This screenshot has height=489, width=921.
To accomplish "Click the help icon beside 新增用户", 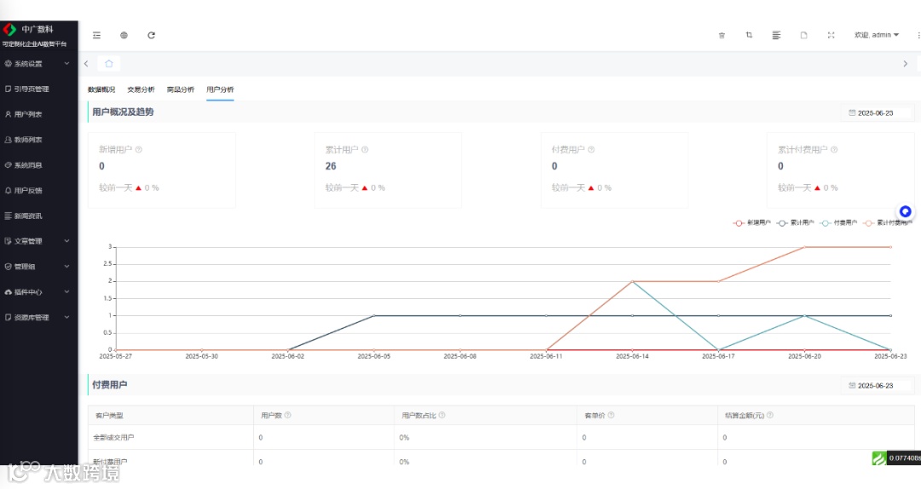I will click(139, 150).
